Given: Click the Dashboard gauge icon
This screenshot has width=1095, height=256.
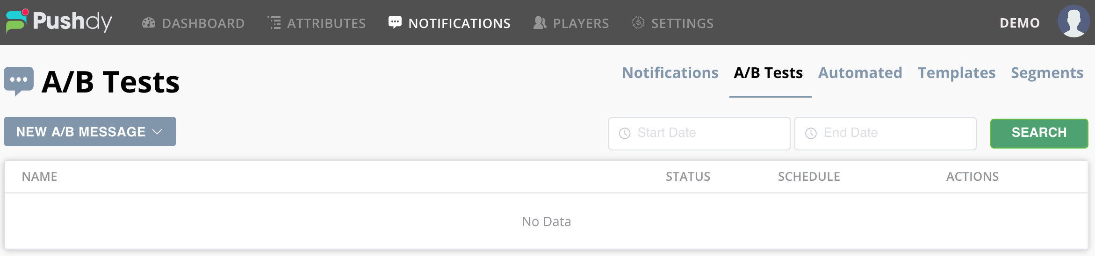Looking at the screenshot, I should point(149,23).
